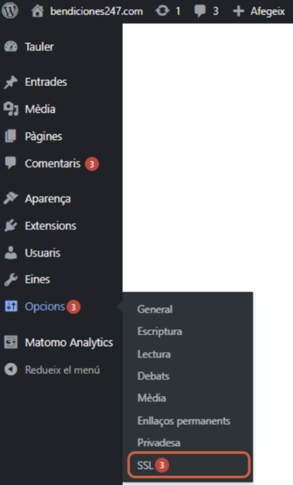Click the updates refresh icon
Image resolution: width=293 pixels, height=485 pixels.
coord(162,11)
